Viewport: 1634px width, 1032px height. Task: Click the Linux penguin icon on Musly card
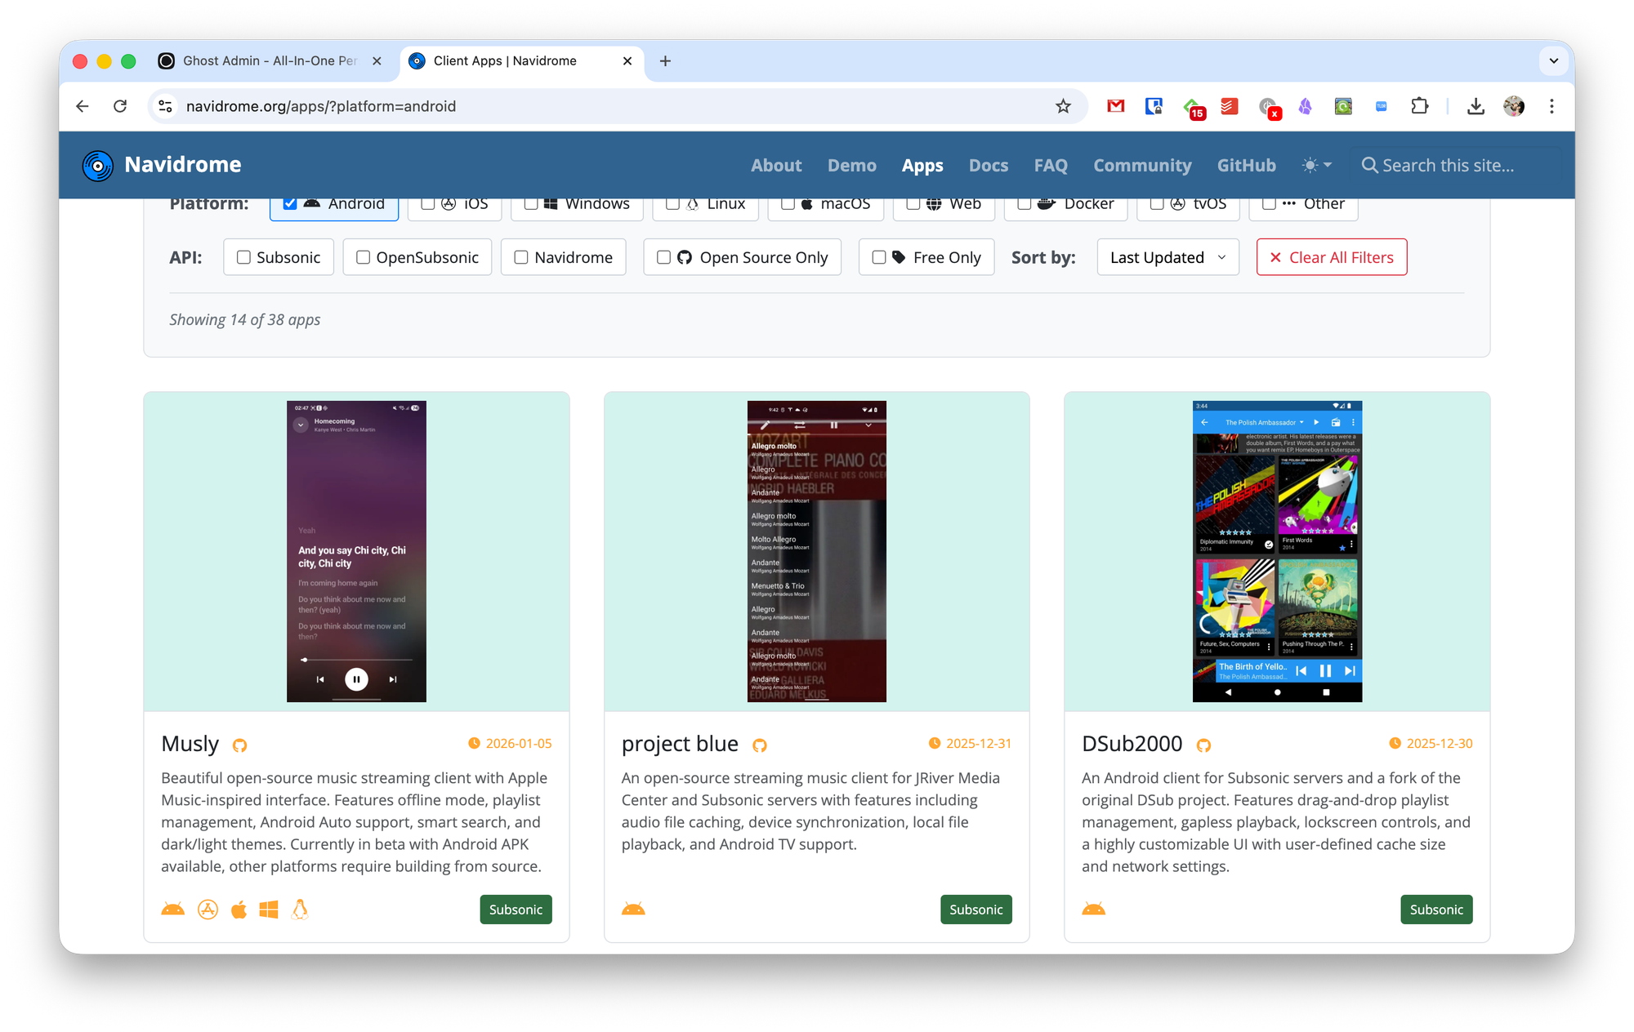pos(300,910)
